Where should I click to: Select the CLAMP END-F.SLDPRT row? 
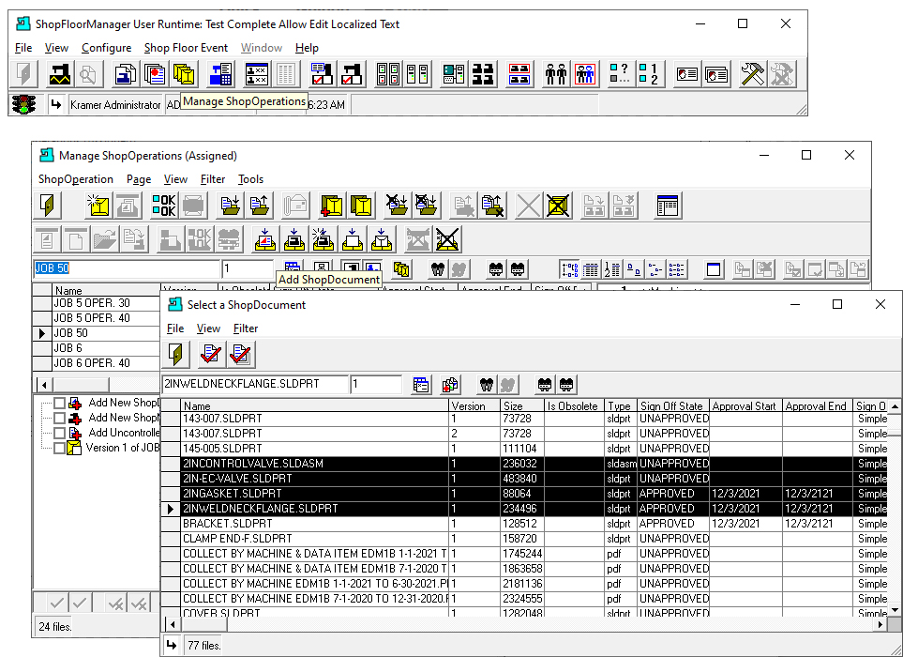point(525,539)
